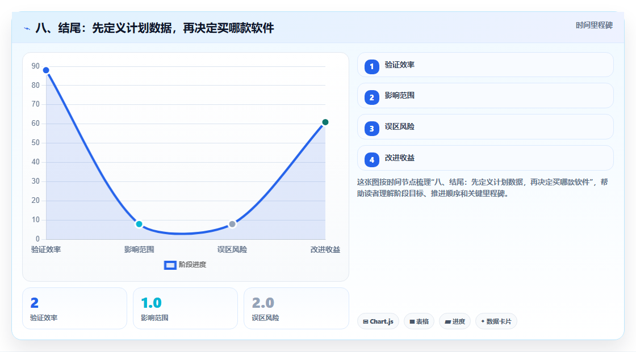Click the 验证效率 x-axis label
636x352 pixels.
[x=46, y=249]
